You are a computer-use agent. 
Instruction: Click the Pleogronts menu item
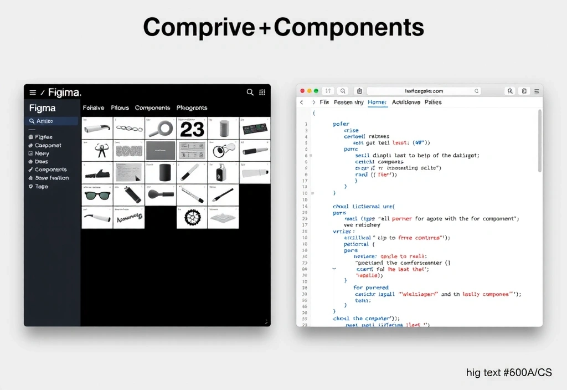coord(192,107)
